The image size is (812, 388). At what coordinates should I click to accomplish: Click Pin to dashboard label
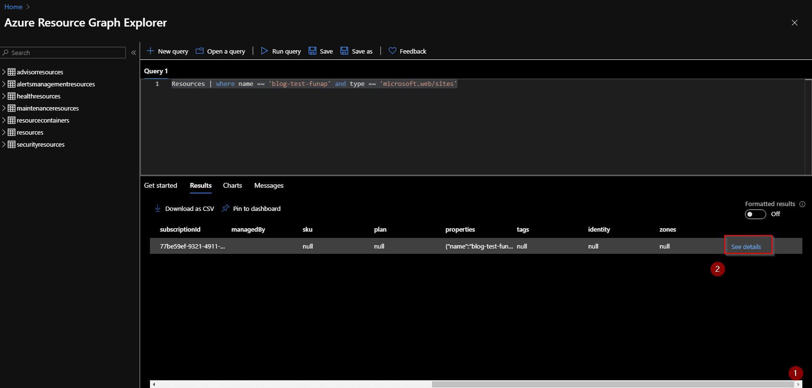click(257, 208)
